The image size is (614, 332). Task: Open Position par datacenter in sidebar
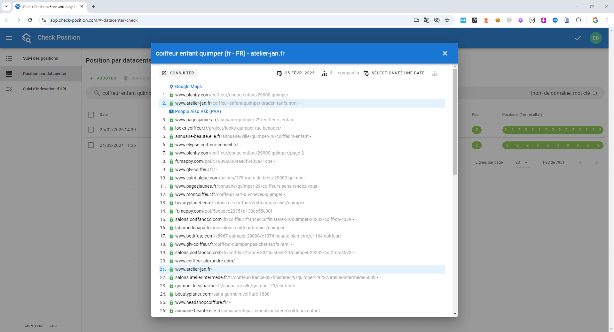pos(41,74)
